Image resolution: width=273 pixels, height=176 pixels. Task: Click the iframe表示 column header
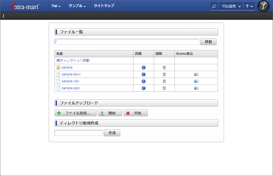click(x=196, y=54)
